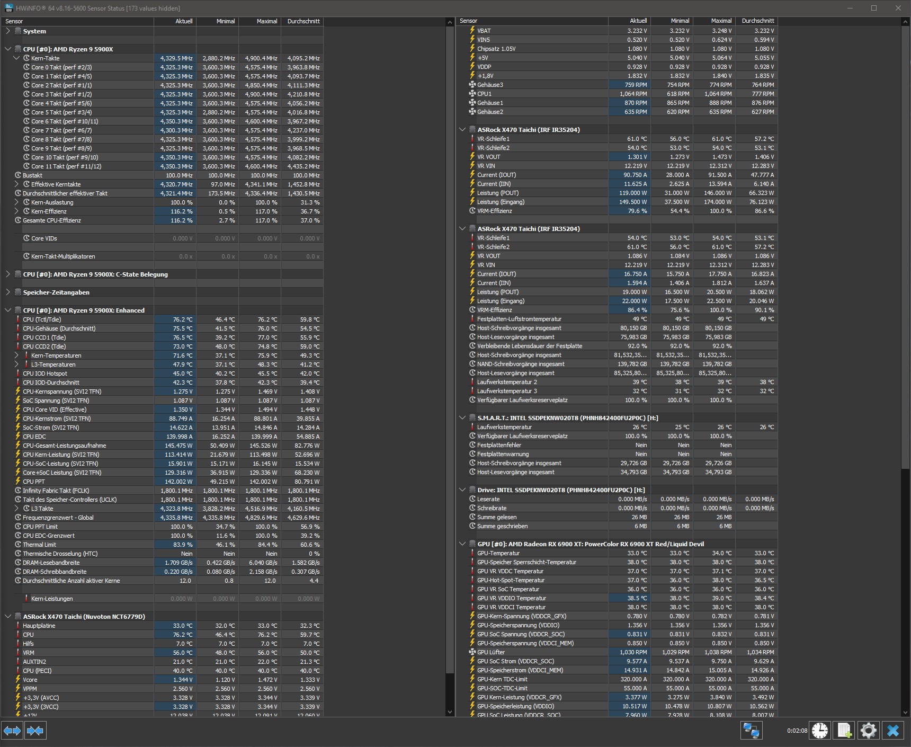
Task: Collapse the Kern-Takte subtree
Action: click(16, 58)
